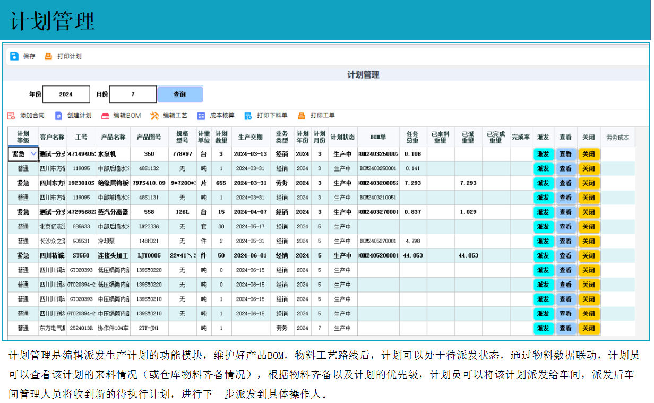This screenshot has height=403, width=654.
Task: Click 查看 for the 蒸汽分离器 row
Action: pyautogui.click(x=566, y=212)
